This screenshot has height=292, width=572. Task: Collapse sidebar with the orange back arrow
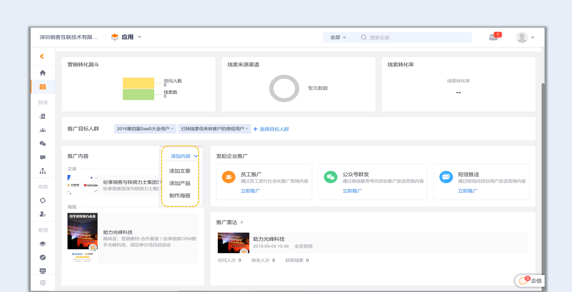click(x=42, y=56)
